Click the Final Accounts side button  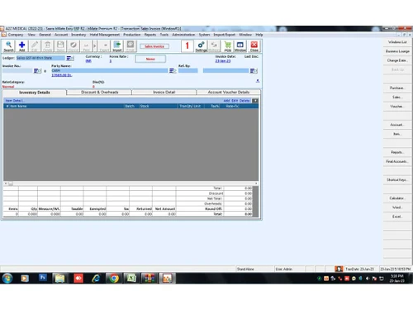(x=397, y=161)
